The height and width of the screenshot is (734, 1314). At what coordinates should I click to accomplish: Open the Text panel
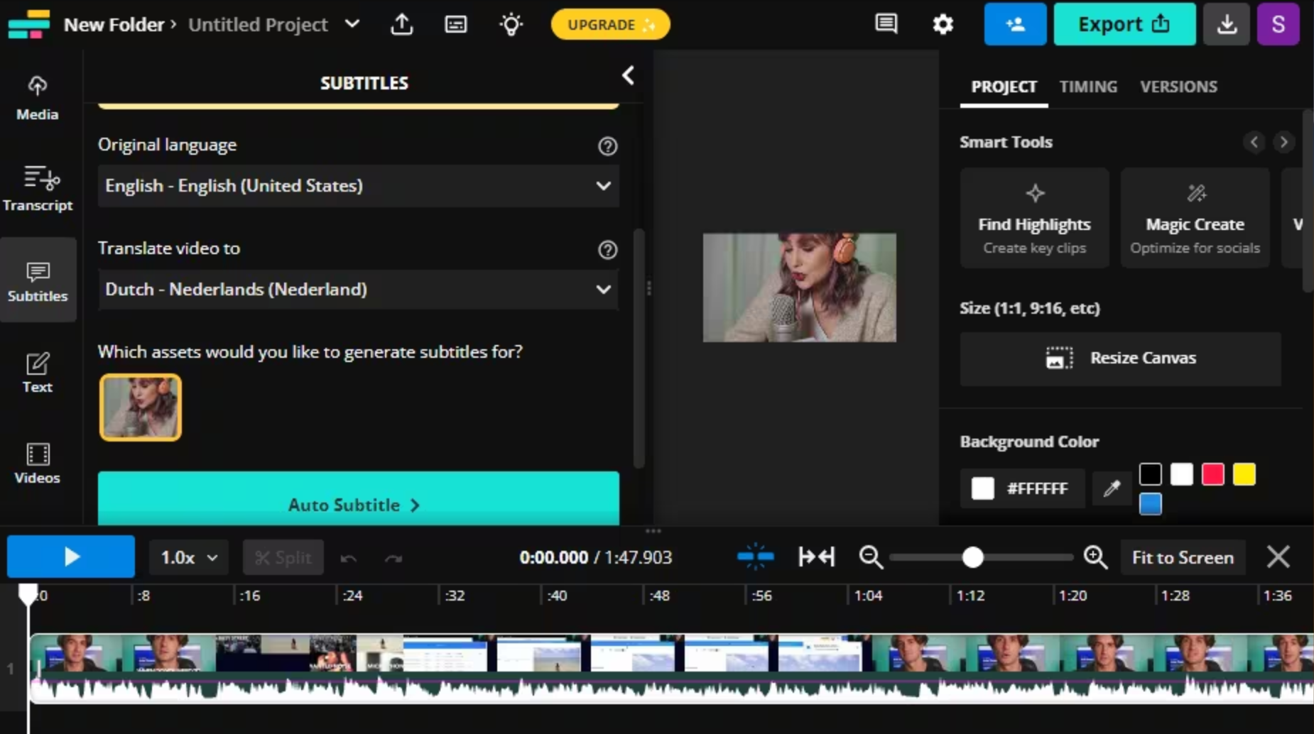click(x=37, y=371)
